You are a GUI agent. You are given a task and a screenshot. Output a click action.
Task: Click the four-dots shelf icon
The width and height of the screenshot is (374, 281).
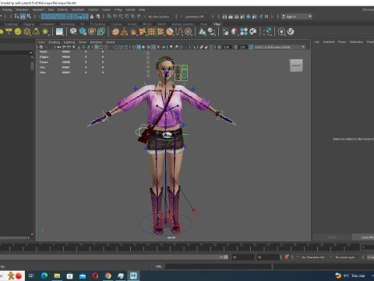(x=244, y=32)
